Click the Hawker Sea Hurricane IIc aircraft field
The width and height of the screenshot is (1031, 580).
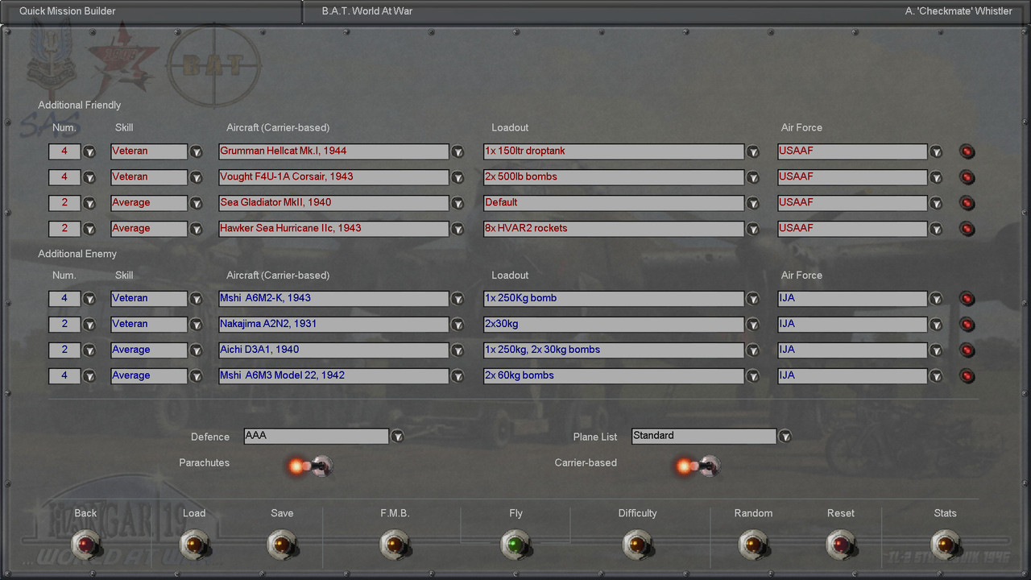[x=333, y=229]
